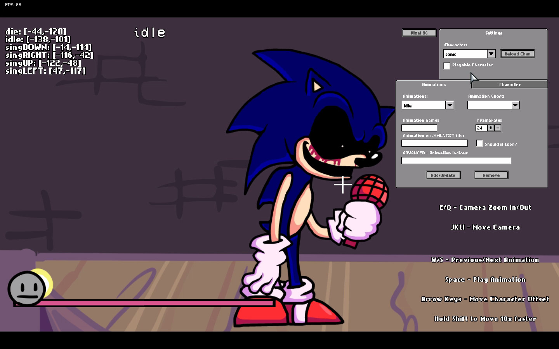Enable the 'Should it Loop?' checkbox

(x=480, y=143)
